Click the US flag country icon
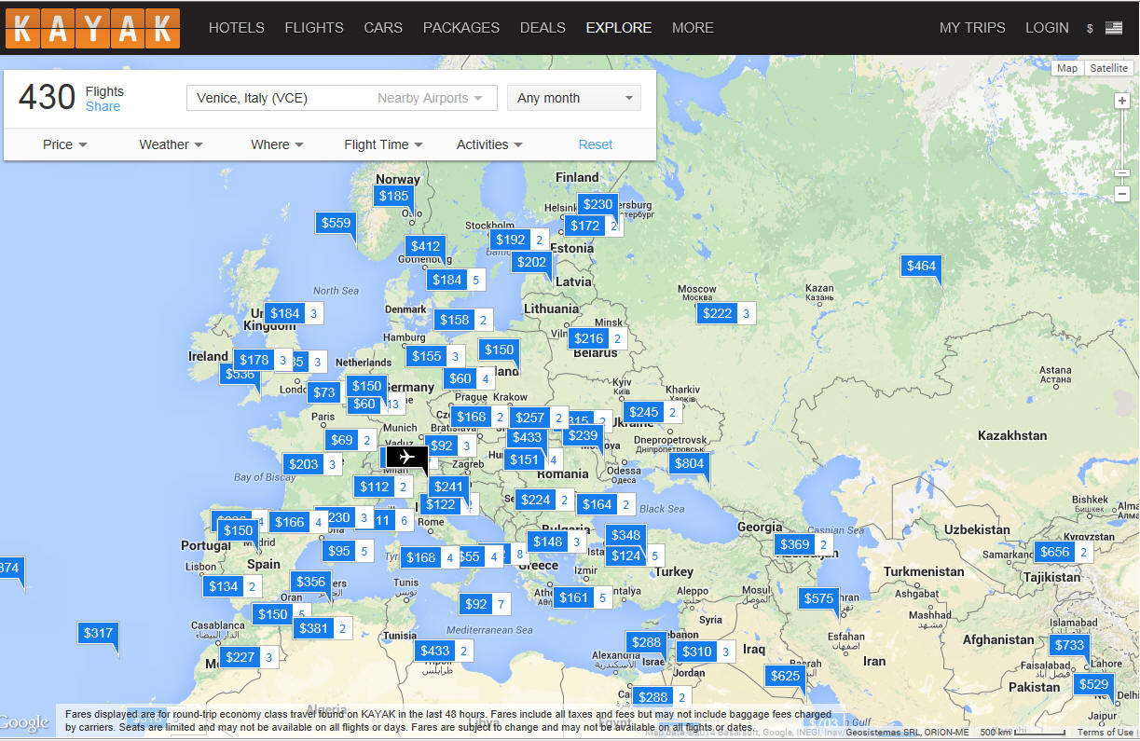The width and height of the screenshot is (1140, 741). (x=1114, y=28)
